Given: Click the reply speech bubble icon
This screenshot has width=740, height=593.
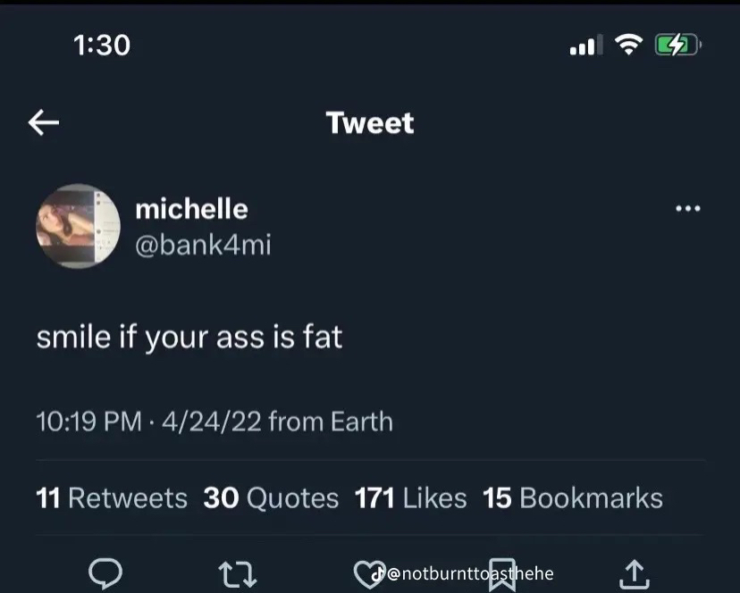Looking at the screenshot, I should coord(107,572).
